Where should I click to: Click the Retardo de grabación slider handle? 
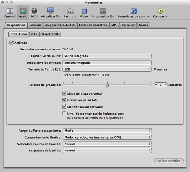click(x=107, y=85)
